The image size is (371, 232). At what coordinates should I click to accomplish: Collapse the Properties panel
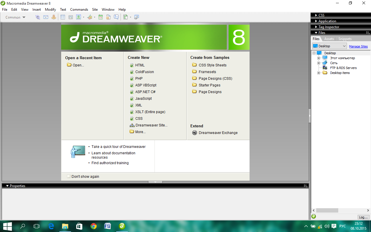coord(8,186)
